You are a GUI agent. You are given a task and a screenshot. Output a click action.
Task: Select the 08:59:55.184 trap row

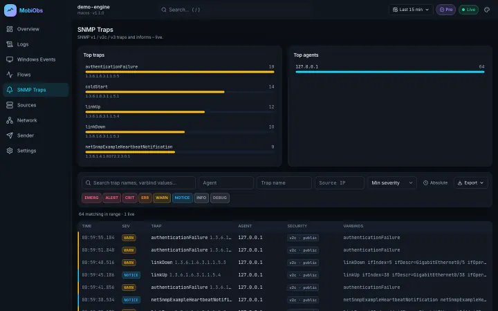(x=284, y=238)
